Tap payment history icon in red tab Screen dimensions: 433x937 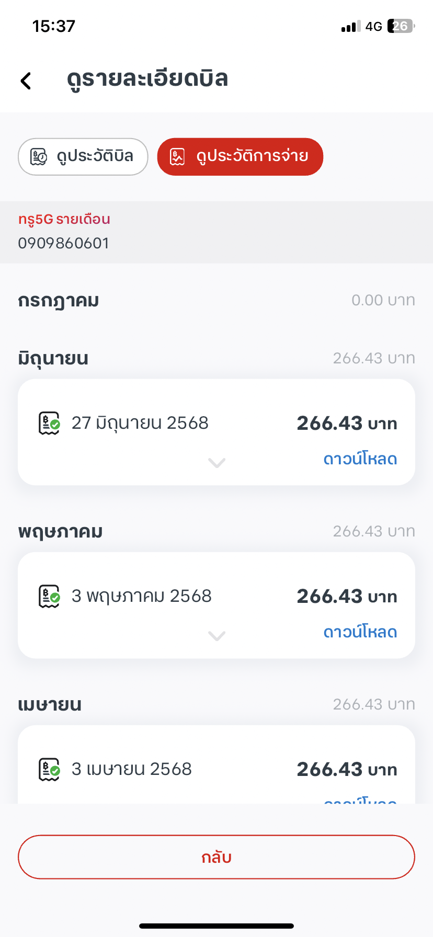(177, 156)
